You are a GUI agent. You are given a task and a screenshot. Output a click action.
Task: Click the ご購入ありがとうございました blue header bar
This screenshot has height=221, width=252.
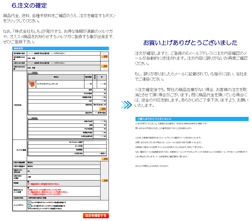coord(192,119)
